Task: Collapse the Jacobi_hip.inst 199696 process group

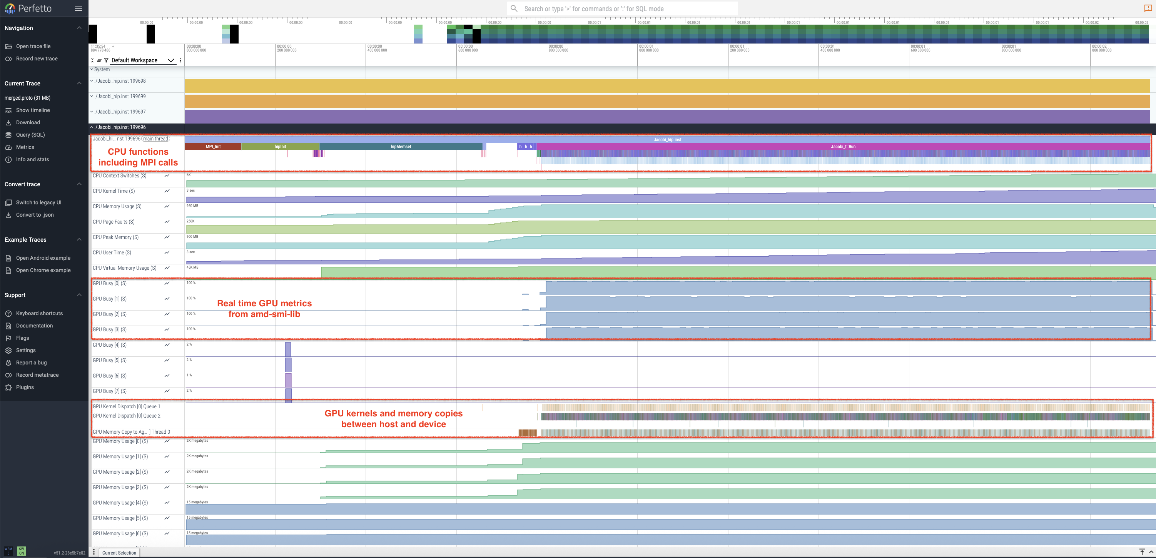Action: [92, 127]
